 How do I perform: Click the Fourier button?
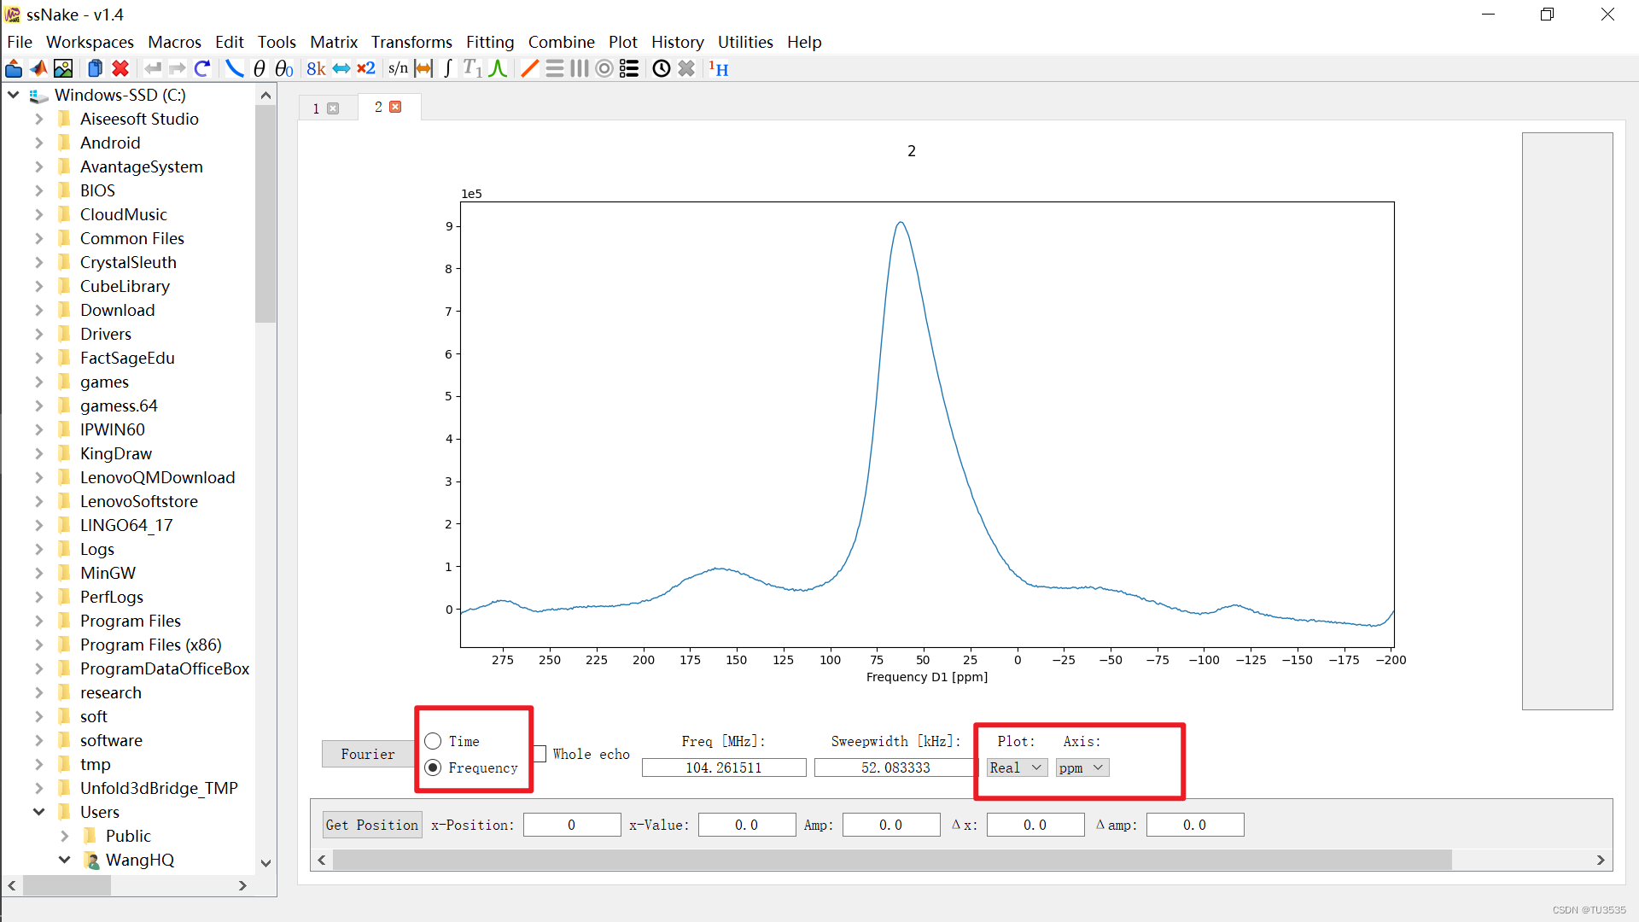(367, 754)
